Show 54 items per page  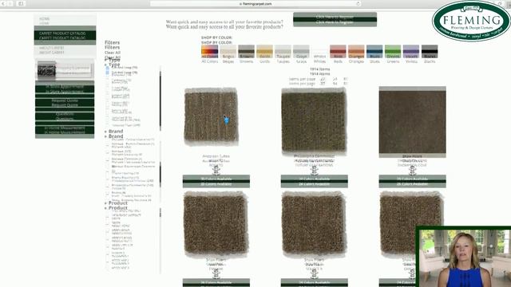point(335,81)
